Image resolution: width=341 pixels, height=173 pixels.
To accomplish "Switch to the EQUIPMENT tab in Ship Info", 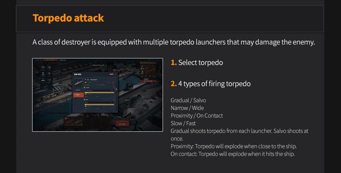I will 79,89.
